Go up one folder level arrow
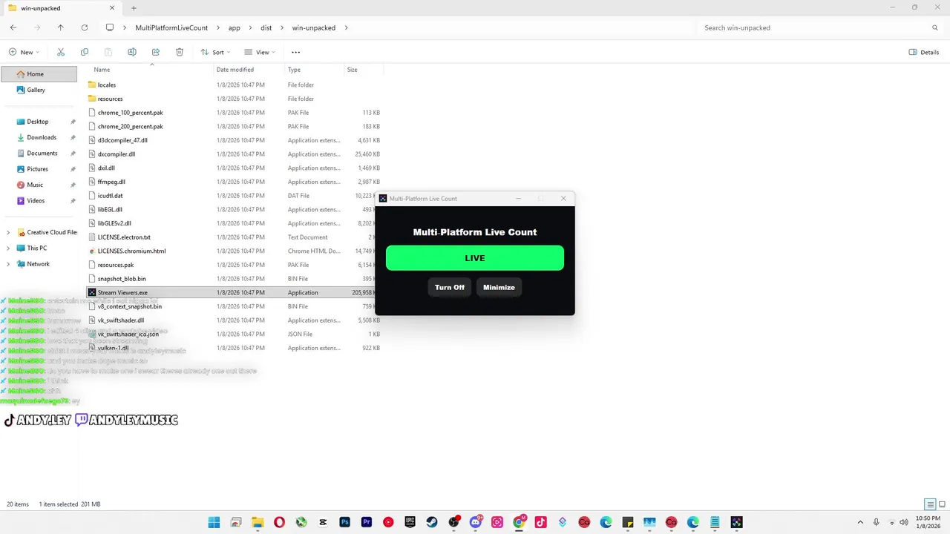The image size is (950, 534). (x=61, y=27)
